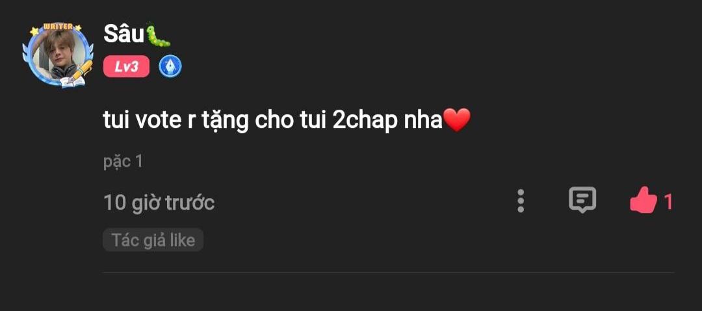Open Sâu's profile picture
This screenshot has width=702, height=311.
(58, 54)
